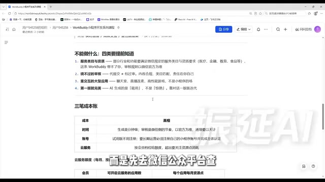
Task: Click table header 可开启云服务的应用数
Action: point(124,173)
